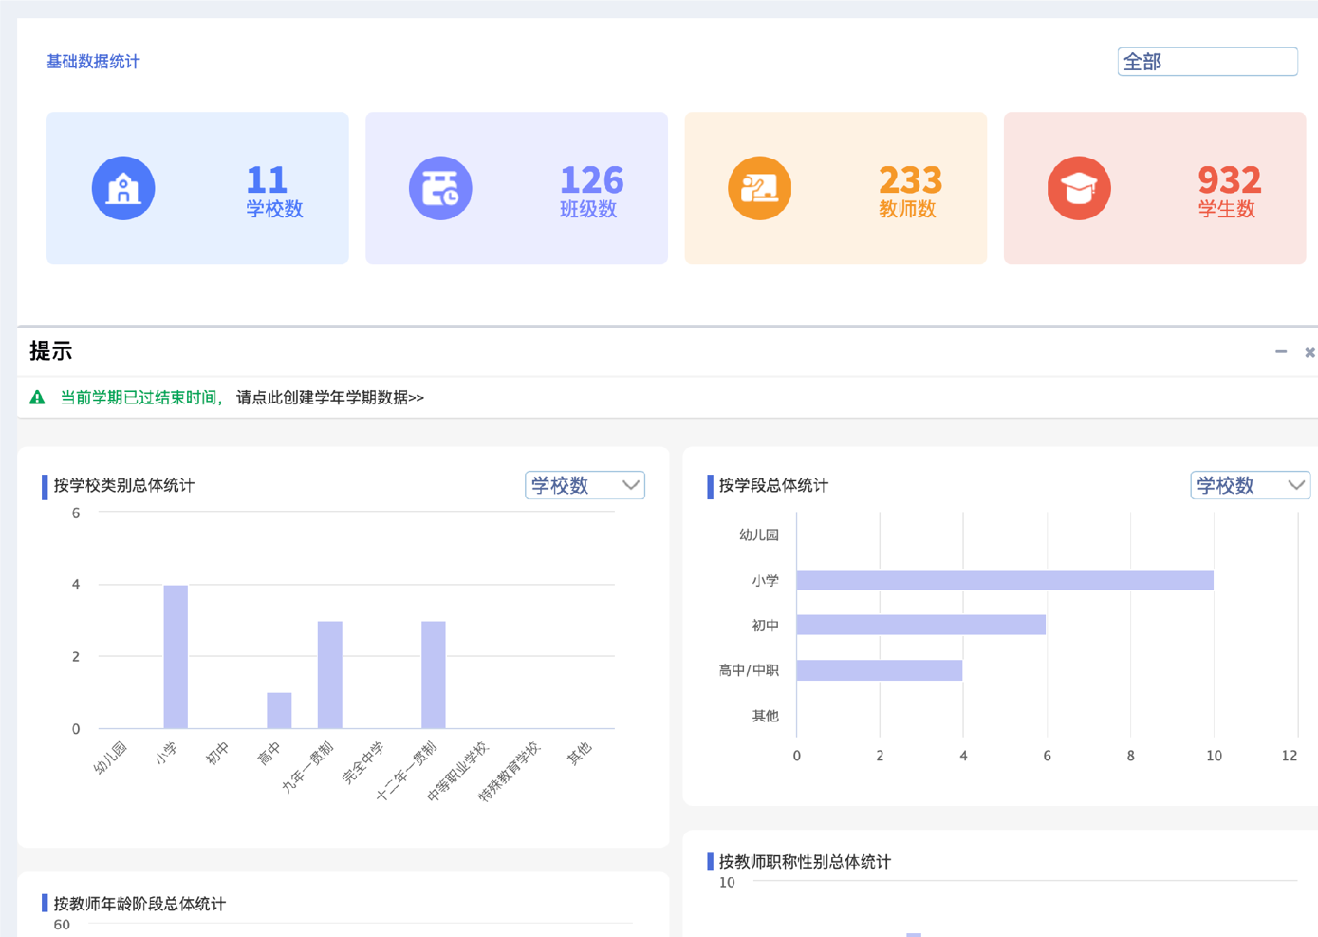
Task: Click the 按学校类别总体统计 title
Action: click(x=124, y=486)
